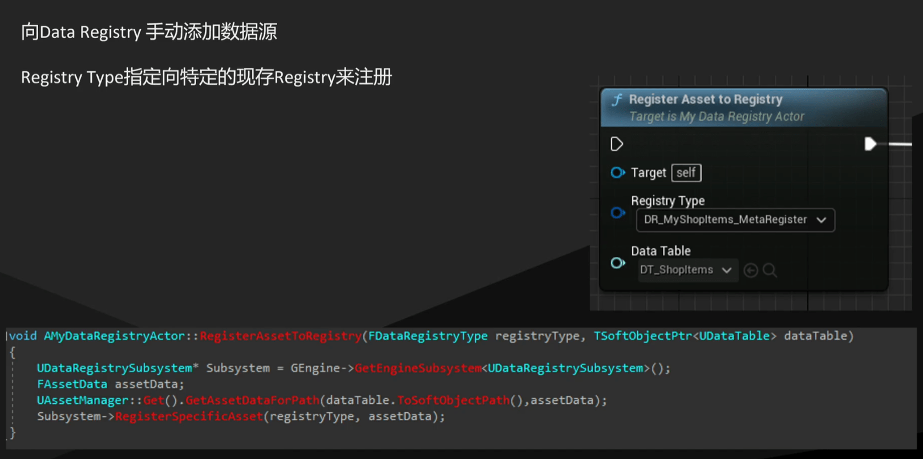Select the Register Asset to Registry node title
The width and height of the screenshot is (923, 459).
click(x=705, y=99)
